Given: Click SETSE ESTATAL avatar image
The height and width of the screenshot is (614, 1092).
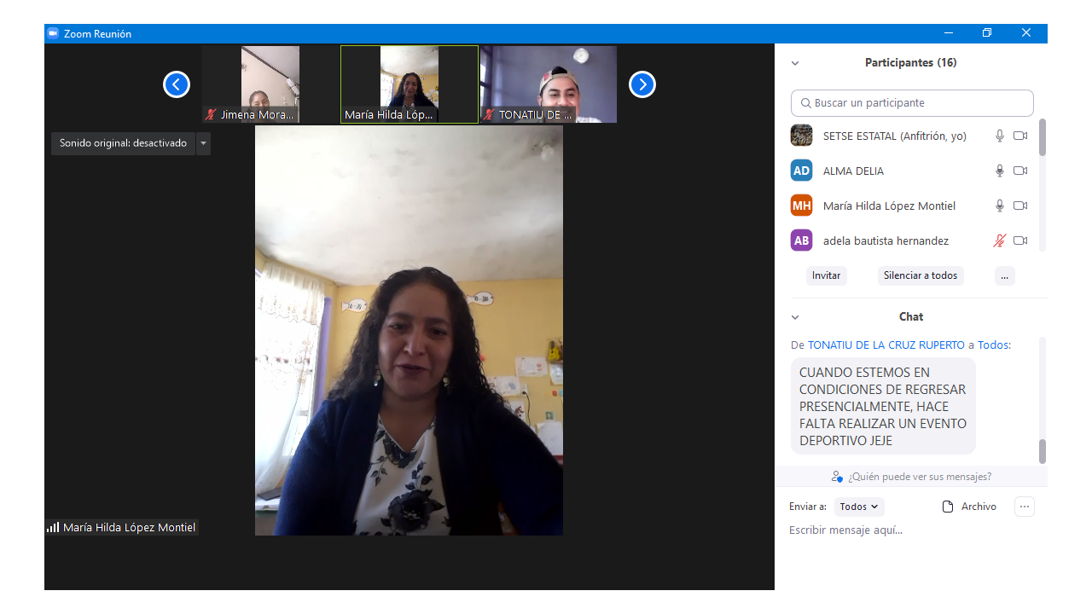Looking at the screenshot, I should coord(801,136).
